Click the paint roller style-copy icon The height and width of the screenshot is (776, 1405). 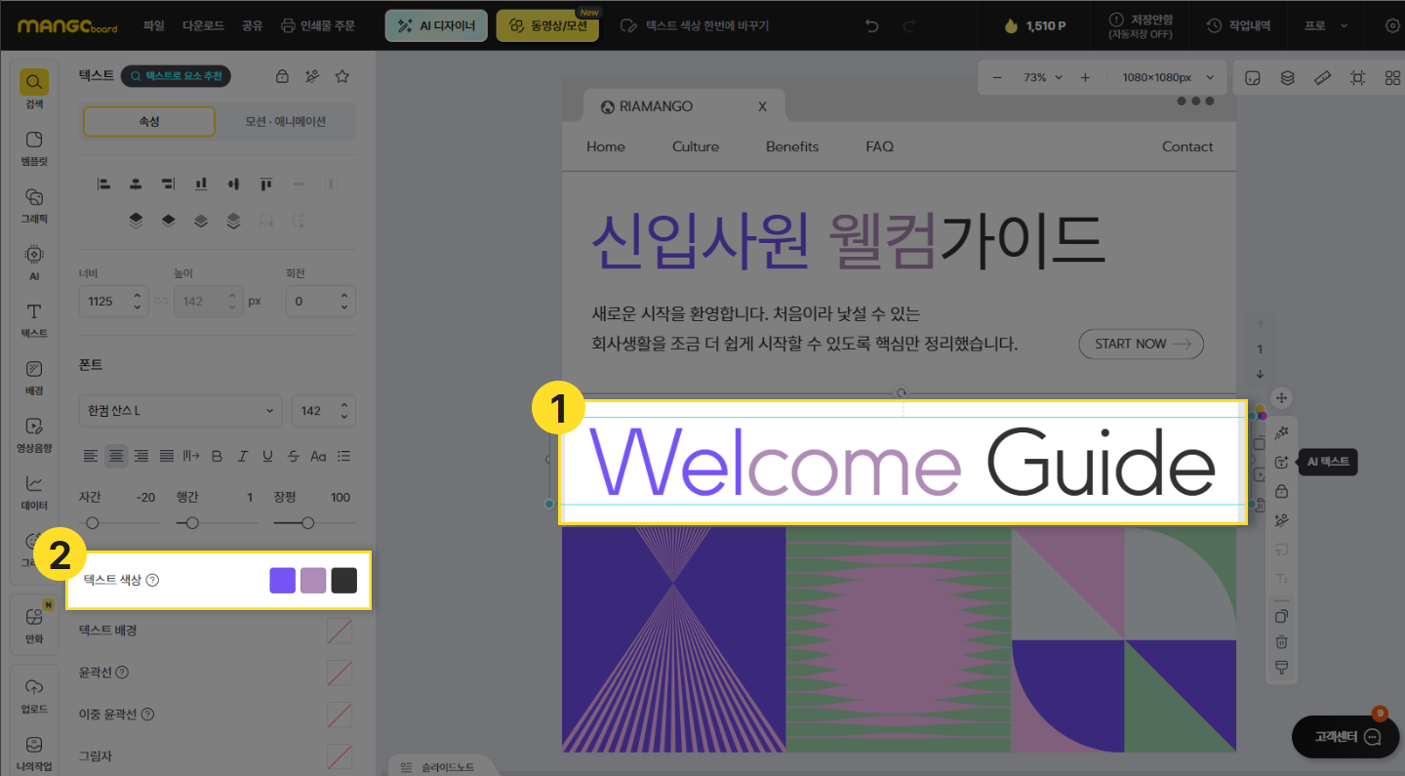pos(1282,668)
